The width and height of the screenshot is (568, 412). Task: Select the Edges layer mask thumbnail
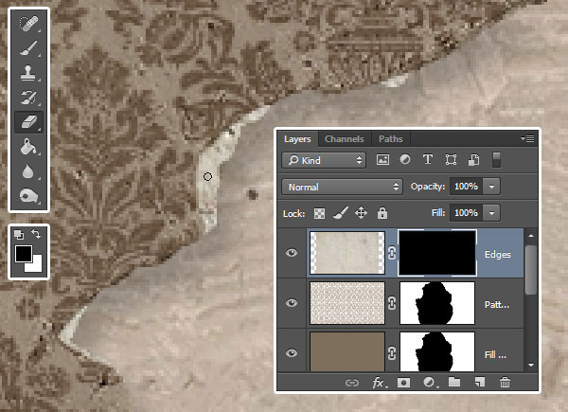point(436,253)
